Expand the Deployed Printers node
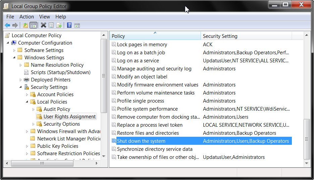 click(20, 80)
